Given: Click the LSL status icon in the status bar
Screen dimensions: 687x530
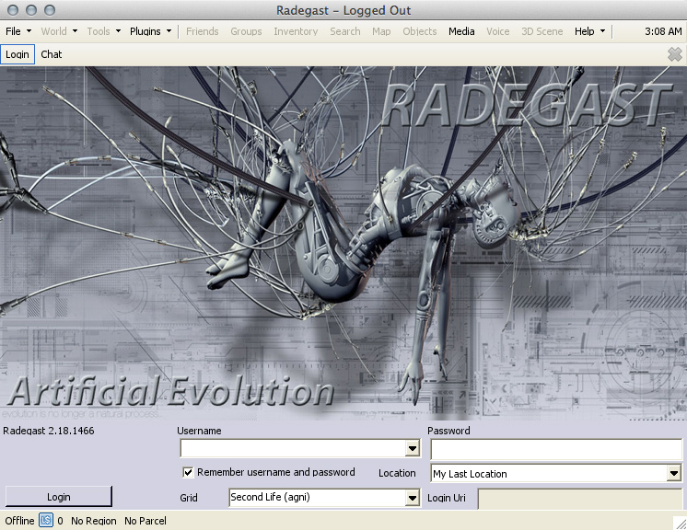Looking at the screenshot, I should click(x=45, y=520).
